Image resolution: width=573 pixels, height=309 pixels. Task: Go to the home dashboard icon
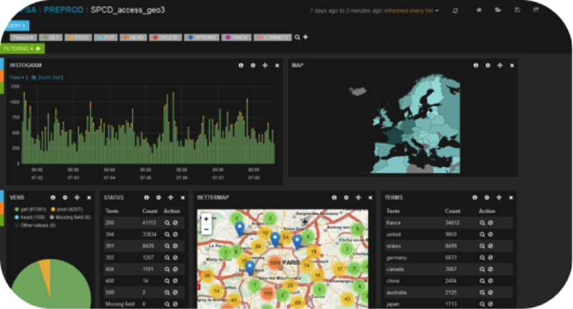(479, 10)
